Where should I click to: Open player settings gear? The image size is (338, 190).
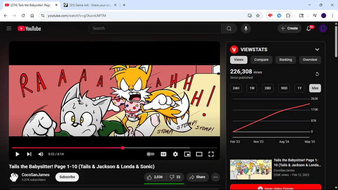click(175, 154)
